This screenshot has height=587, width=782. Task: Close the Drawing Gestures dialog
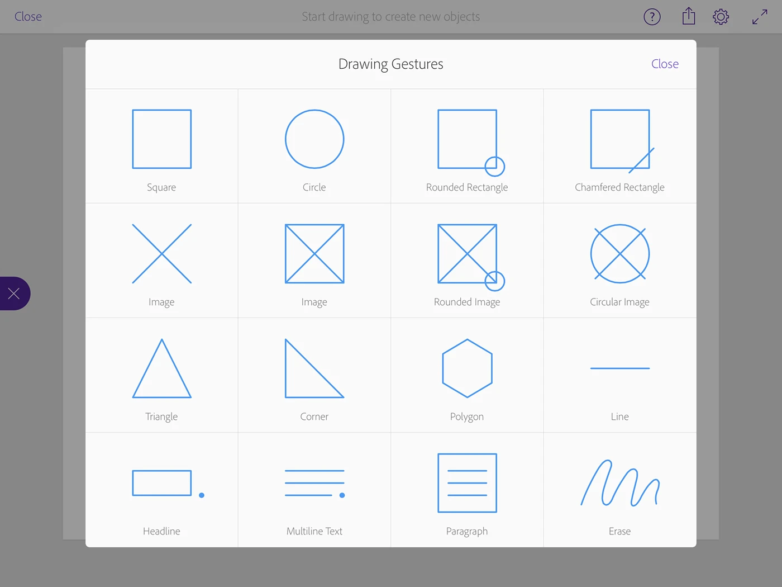[665, 64]
